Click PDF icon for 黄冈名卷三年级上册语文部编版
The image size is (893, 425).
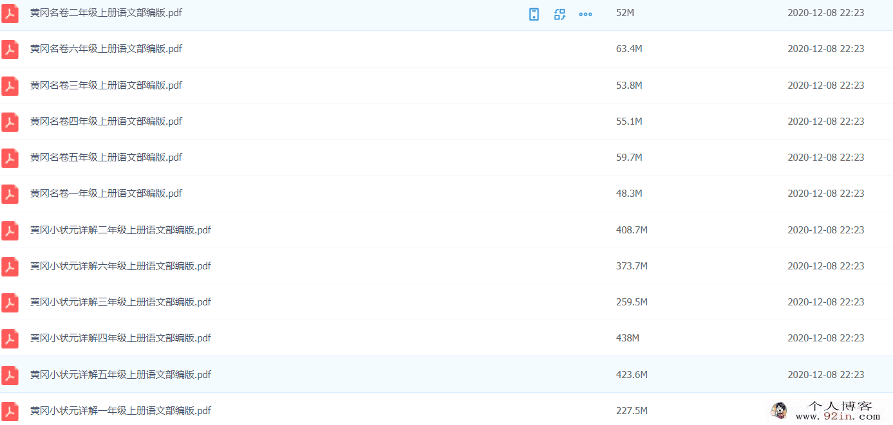click(x=10, y=86)
